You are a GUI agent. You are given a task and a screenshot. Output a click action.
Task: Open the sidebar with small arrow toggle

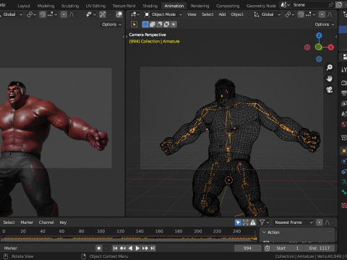336,37
